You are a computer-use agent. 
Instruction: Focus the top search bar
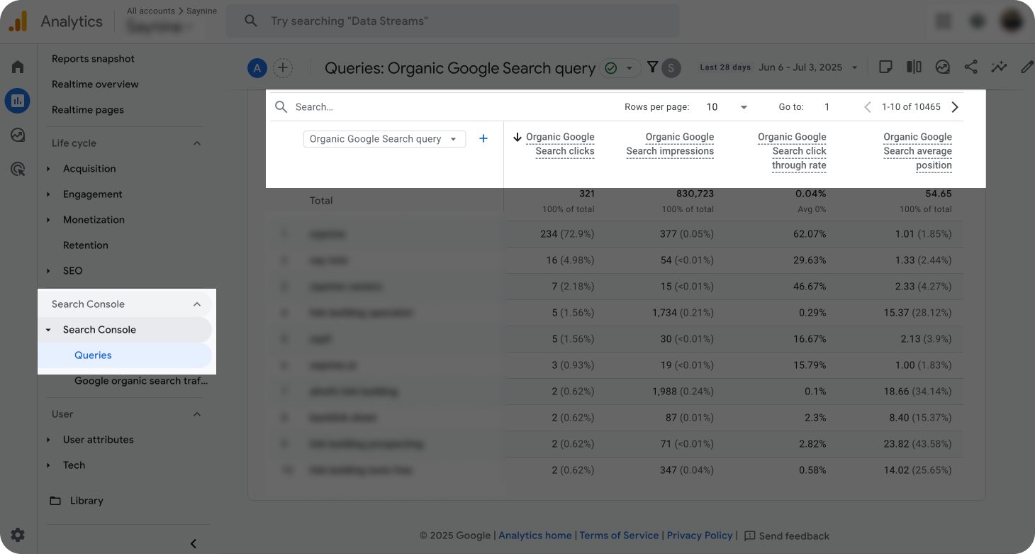coord(452,21)
